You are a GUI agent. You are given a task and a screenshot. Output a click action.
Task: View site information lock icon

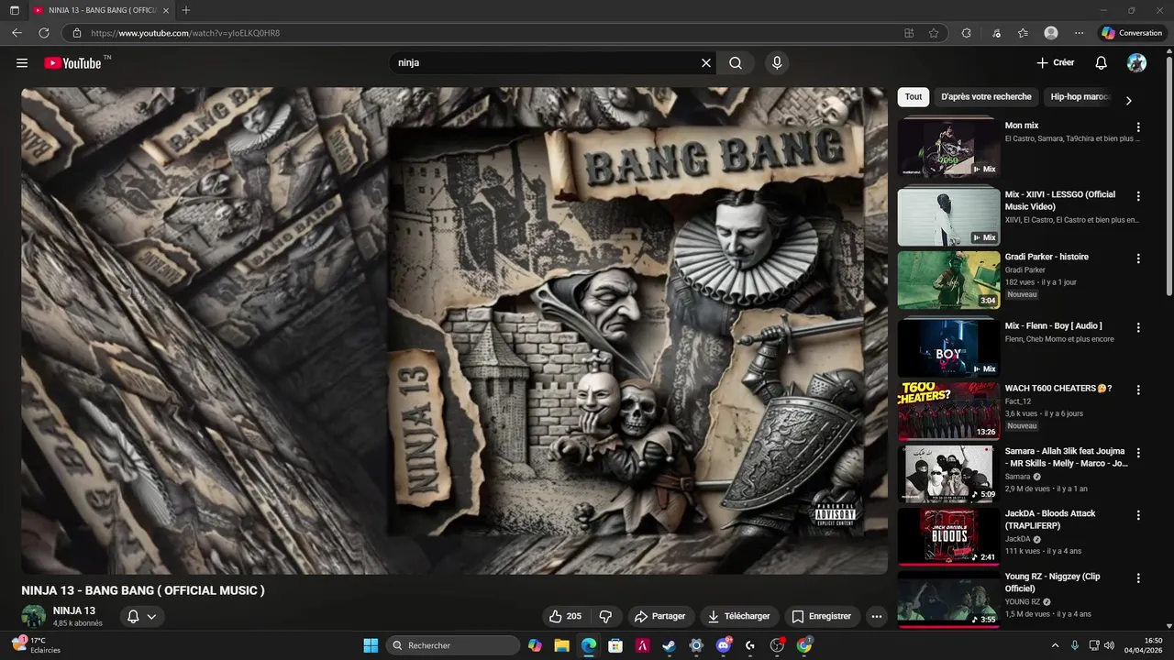click(x=77, y=33)
